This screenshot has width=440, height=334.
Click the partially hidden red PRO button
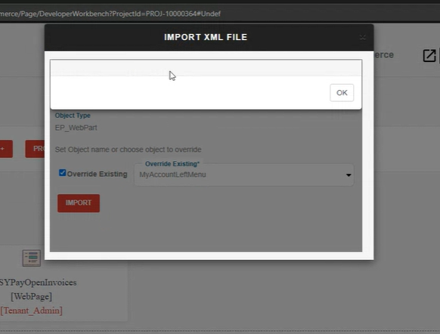pyautogui.click(x=35, y=149)
